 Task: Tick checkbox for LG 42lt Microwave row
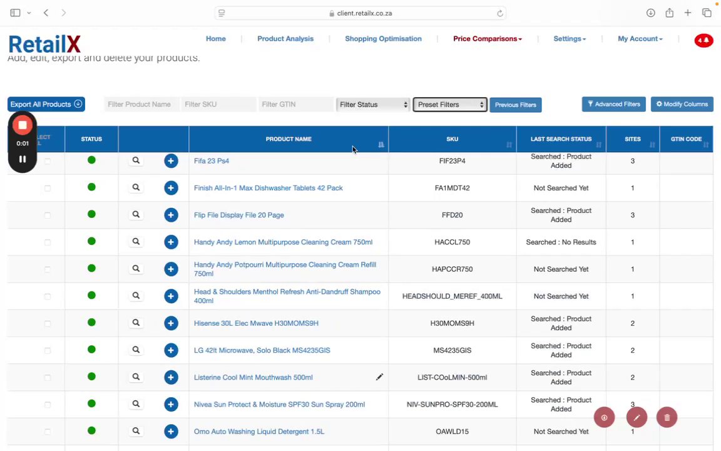48,351
